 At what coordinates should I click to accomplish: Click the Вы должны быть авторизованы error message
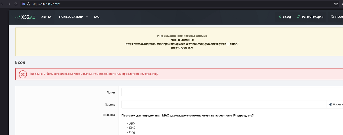(94, 74)
